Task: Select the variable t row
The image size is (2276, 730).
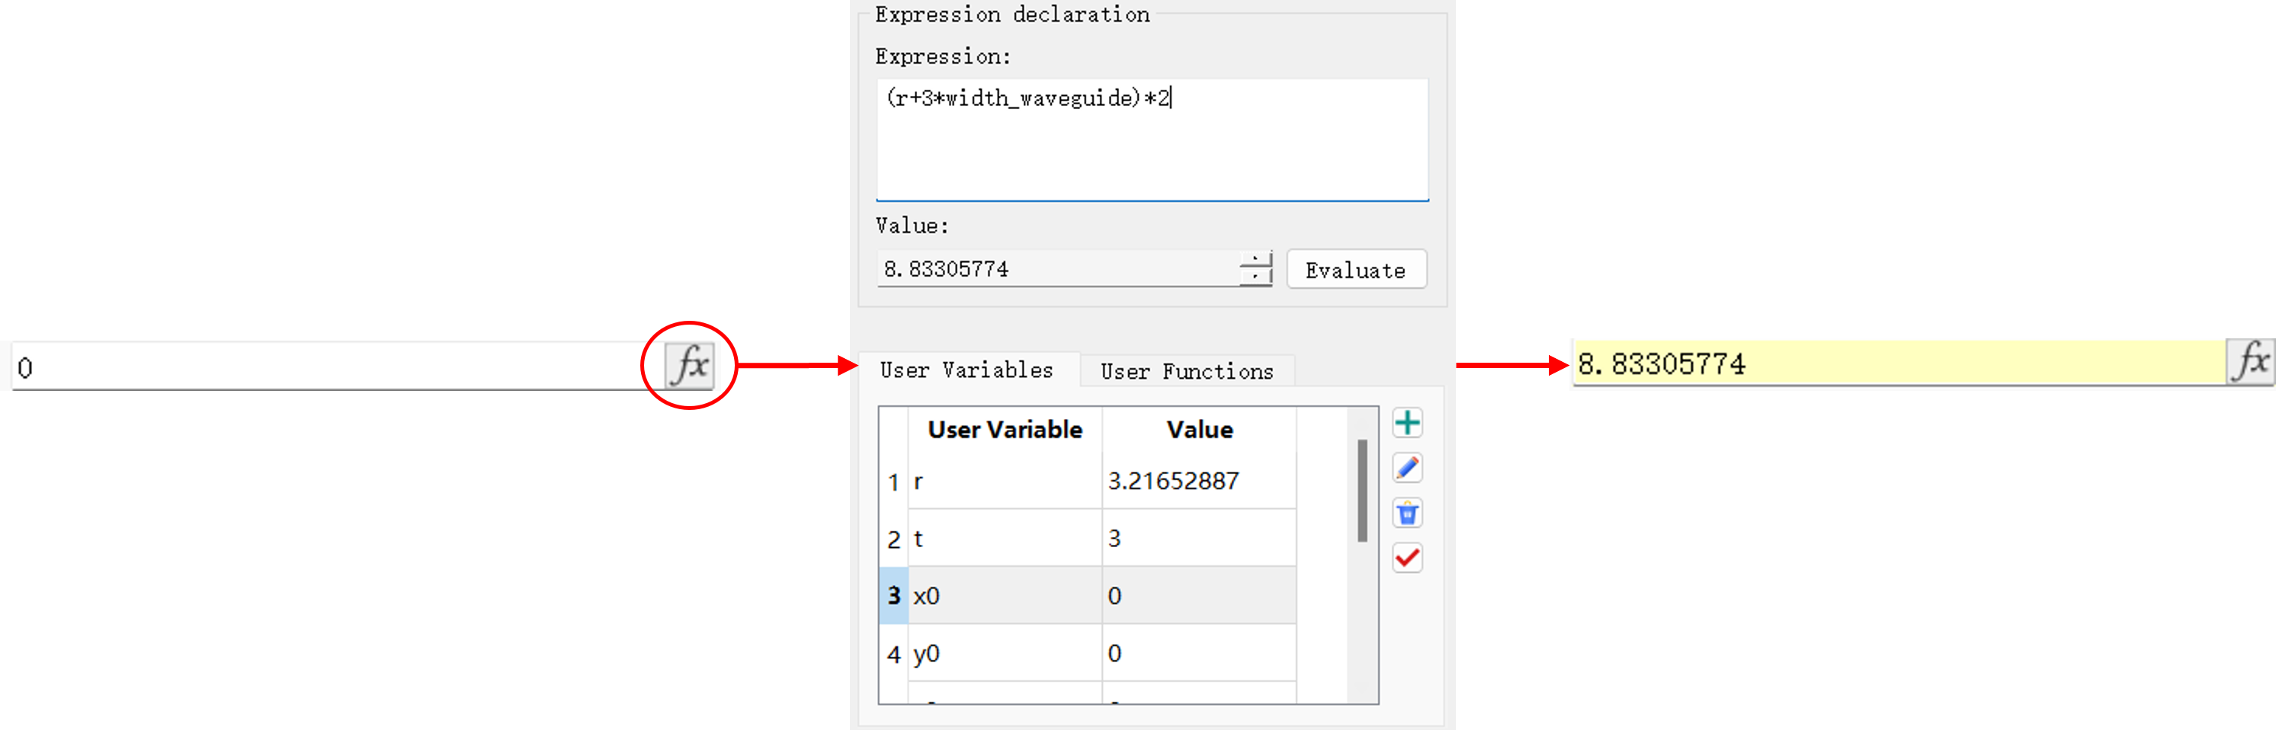Action: click(x=1005, y=539)
